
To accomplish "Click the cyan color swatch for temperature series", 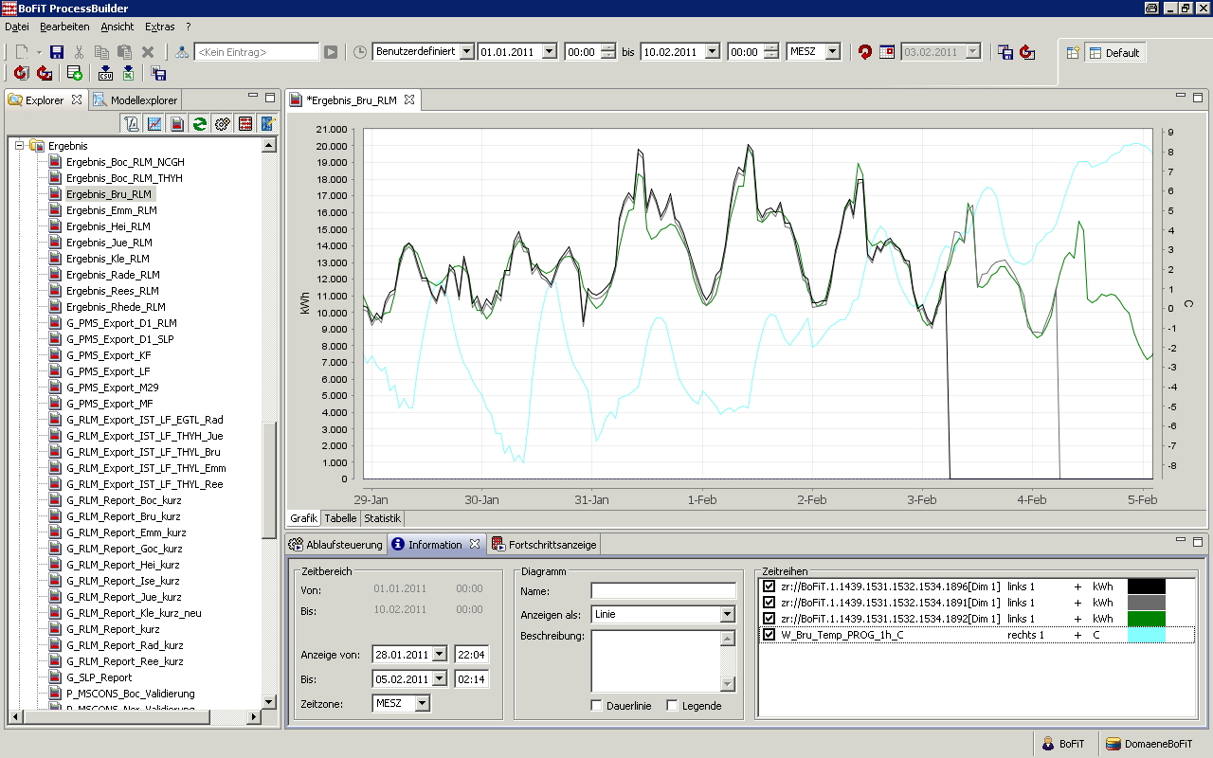I will tap(1146, 635).
